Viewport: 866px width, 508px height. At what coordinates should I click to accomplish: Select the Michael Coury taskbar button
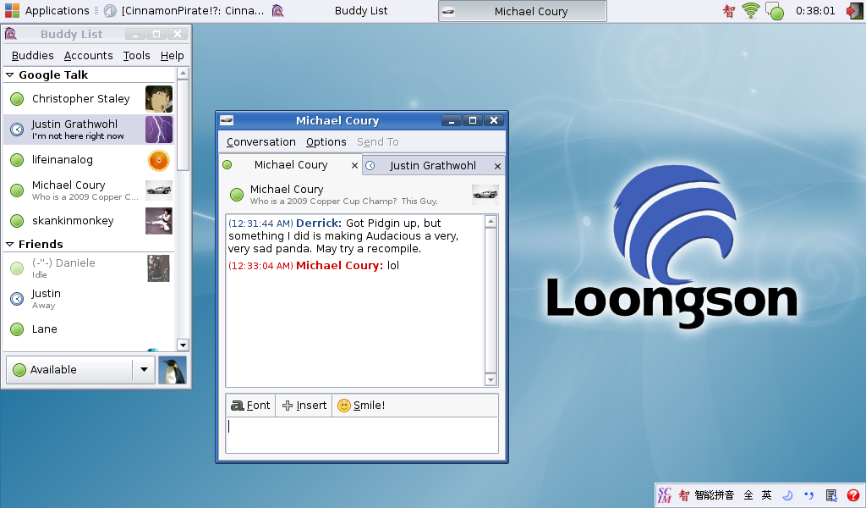[x=522, y=11]
